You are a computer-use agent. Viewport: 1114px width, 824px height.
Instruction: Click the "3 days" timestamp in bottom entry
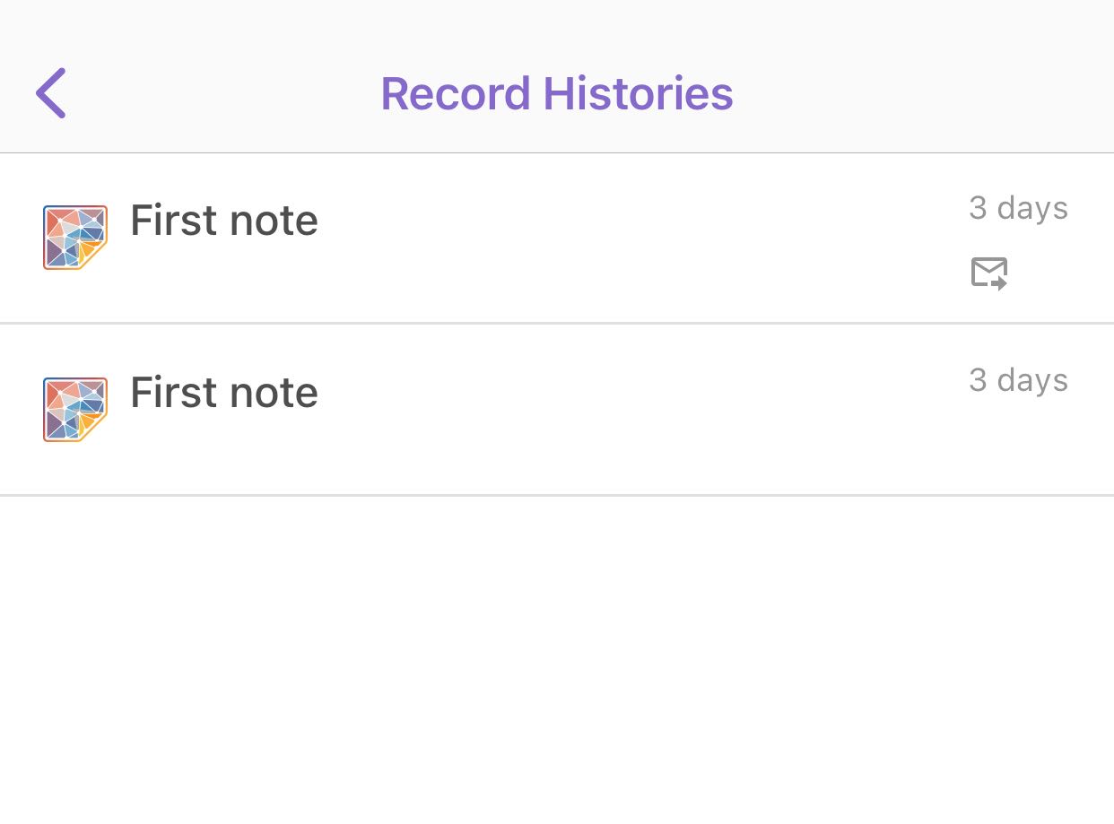pyautogui.click(x=1018, y=380)
